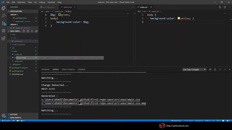Open the Go menu
Image resolution: width=232 pixels, height=130 pixels.
click(36, 2)
